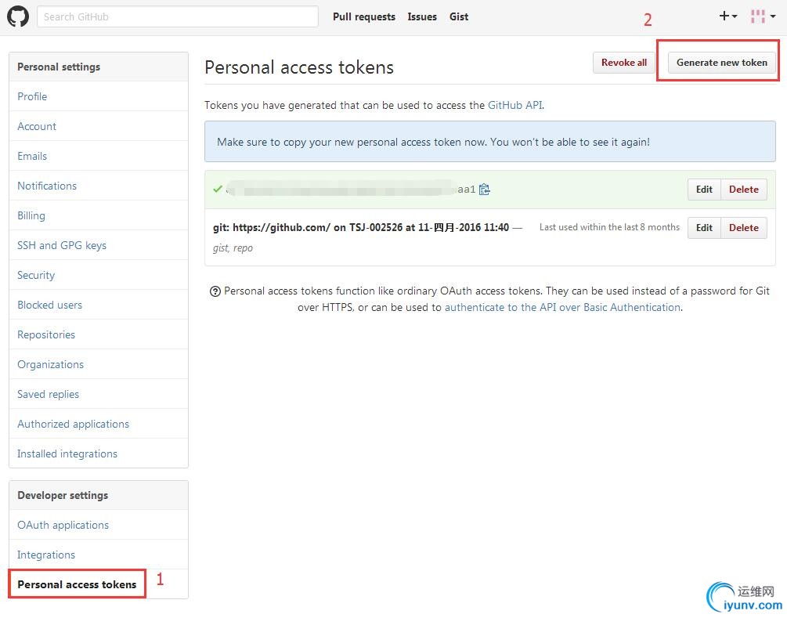Follow the authenticate to the API link

click(x=562, y=307)
